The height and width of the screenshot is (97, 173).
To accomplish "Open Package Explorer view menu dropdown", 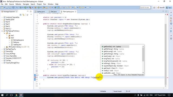I will (x=31, y=15).
